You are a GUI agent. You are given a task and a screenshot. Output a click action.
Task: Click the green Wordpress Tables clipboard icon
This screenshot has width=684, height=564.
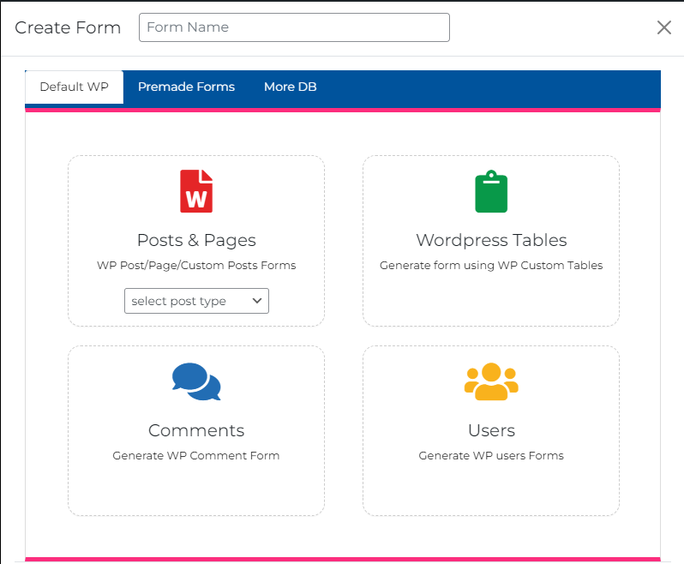[x=491, y=191]
